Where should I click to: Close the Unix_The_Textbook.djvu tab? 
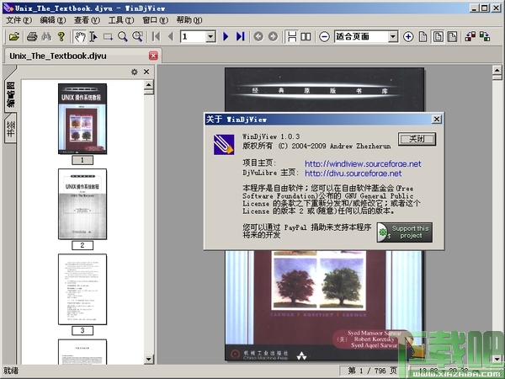pyautogui.click(x=153, y=56)
